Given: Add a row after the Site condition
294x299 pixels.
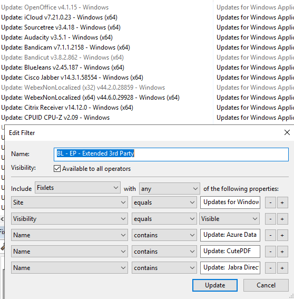Looking at the screenshot, I should [282, 202].
